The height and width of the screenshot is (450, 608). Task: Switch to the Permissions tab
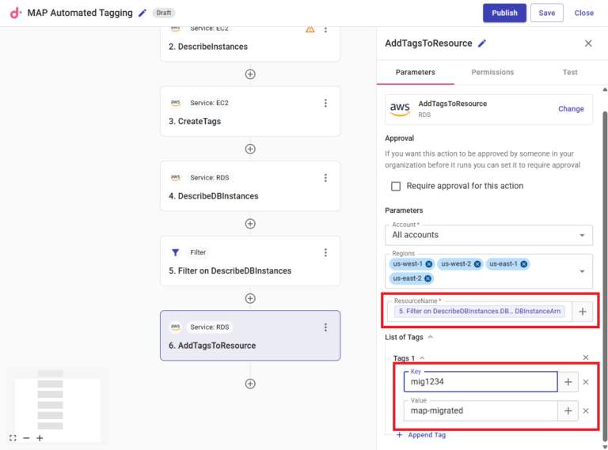pos(492,72)
